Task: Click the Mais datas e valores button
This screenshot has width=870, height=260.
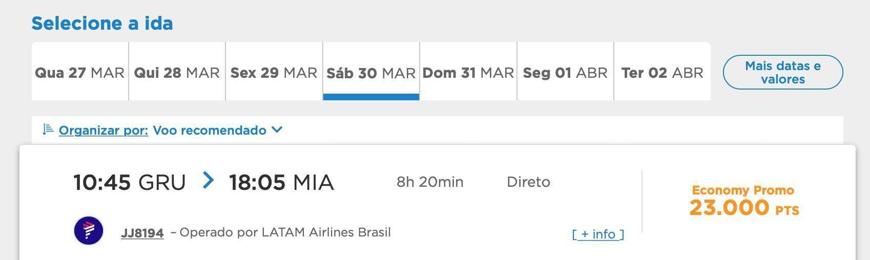Action: tap(783, 72)
